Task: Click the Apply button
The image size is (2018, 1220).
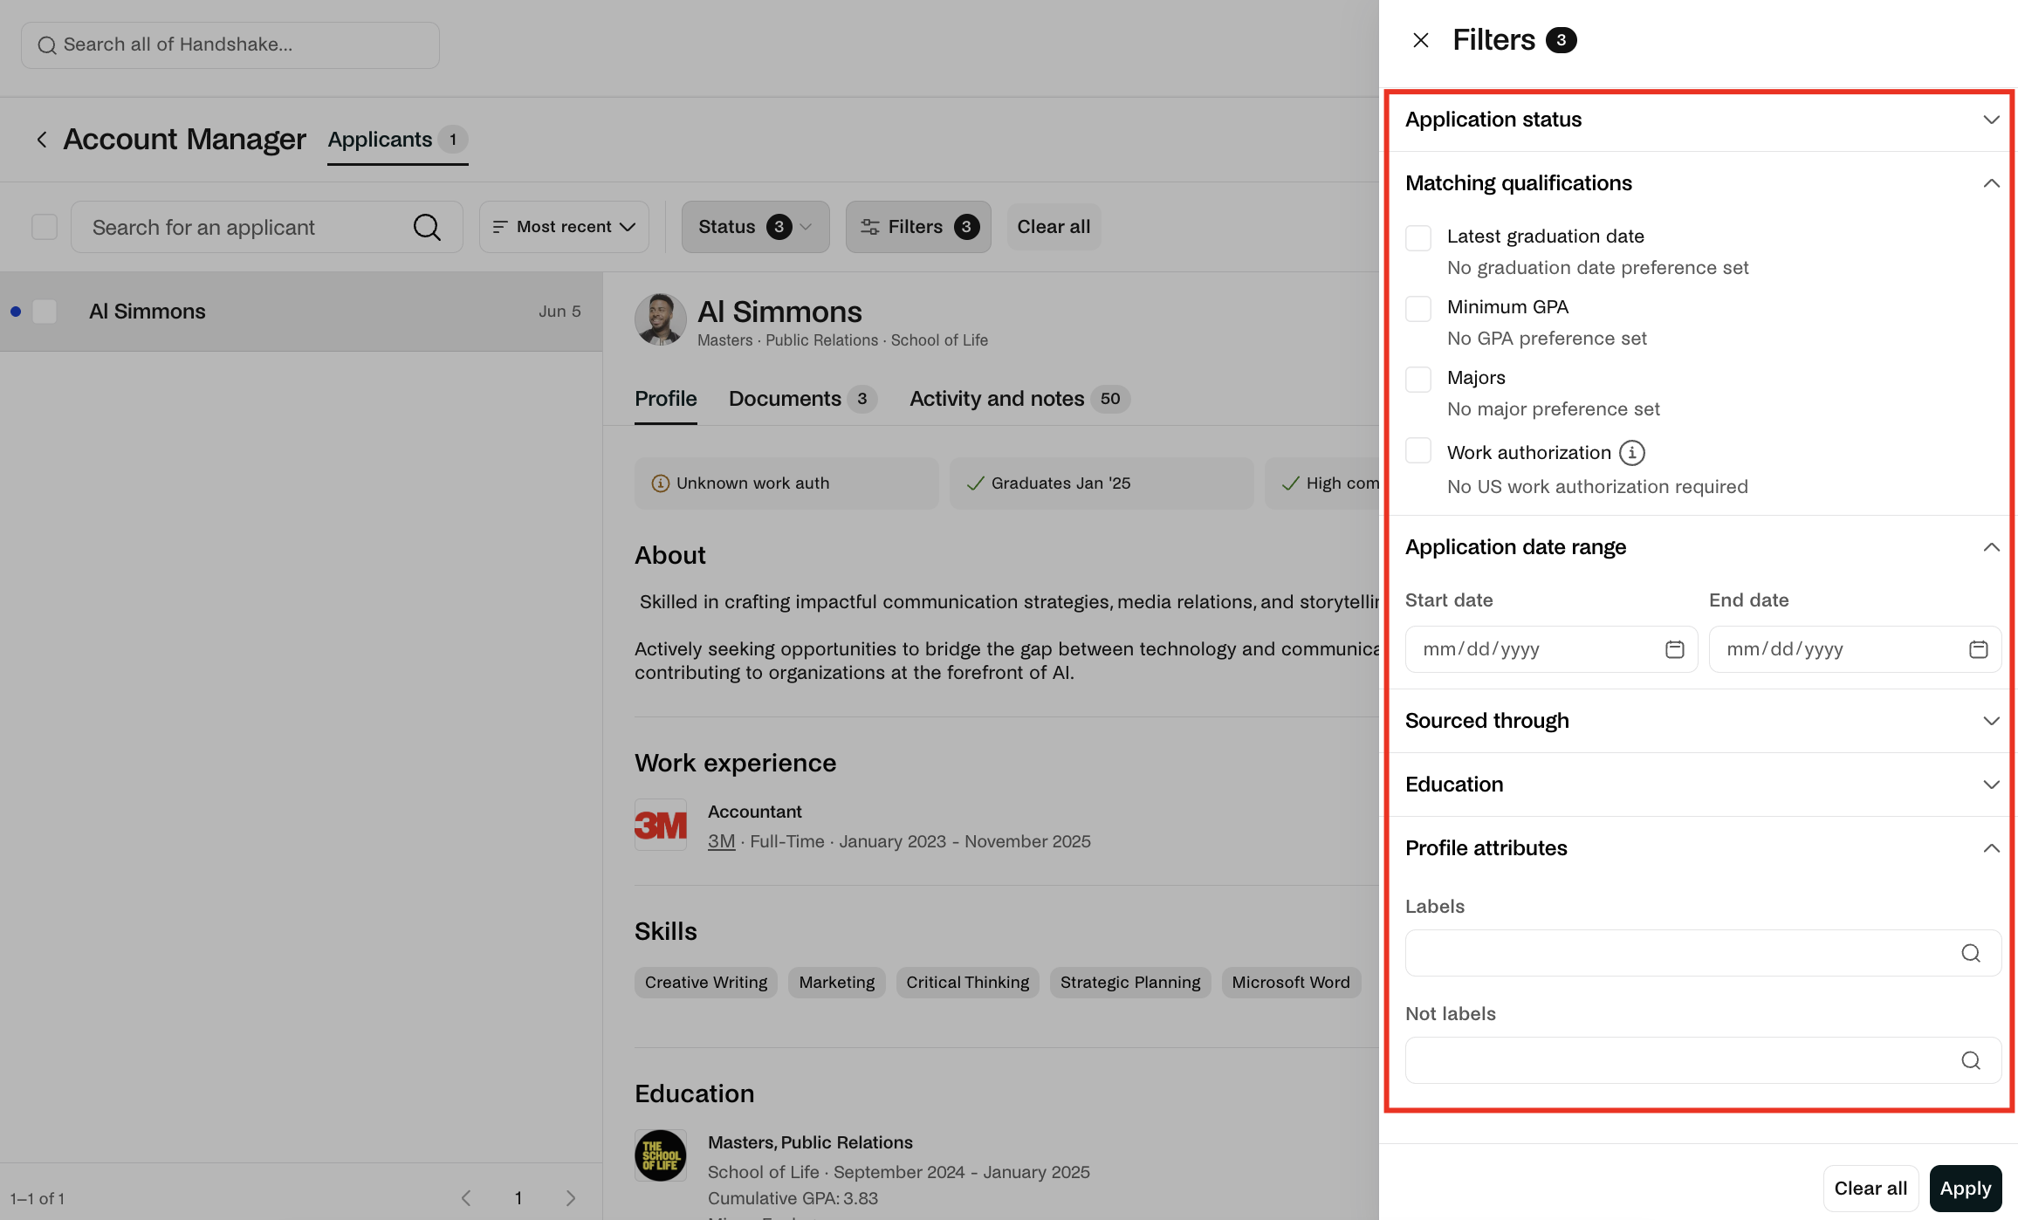Action: point(1966,1189)
